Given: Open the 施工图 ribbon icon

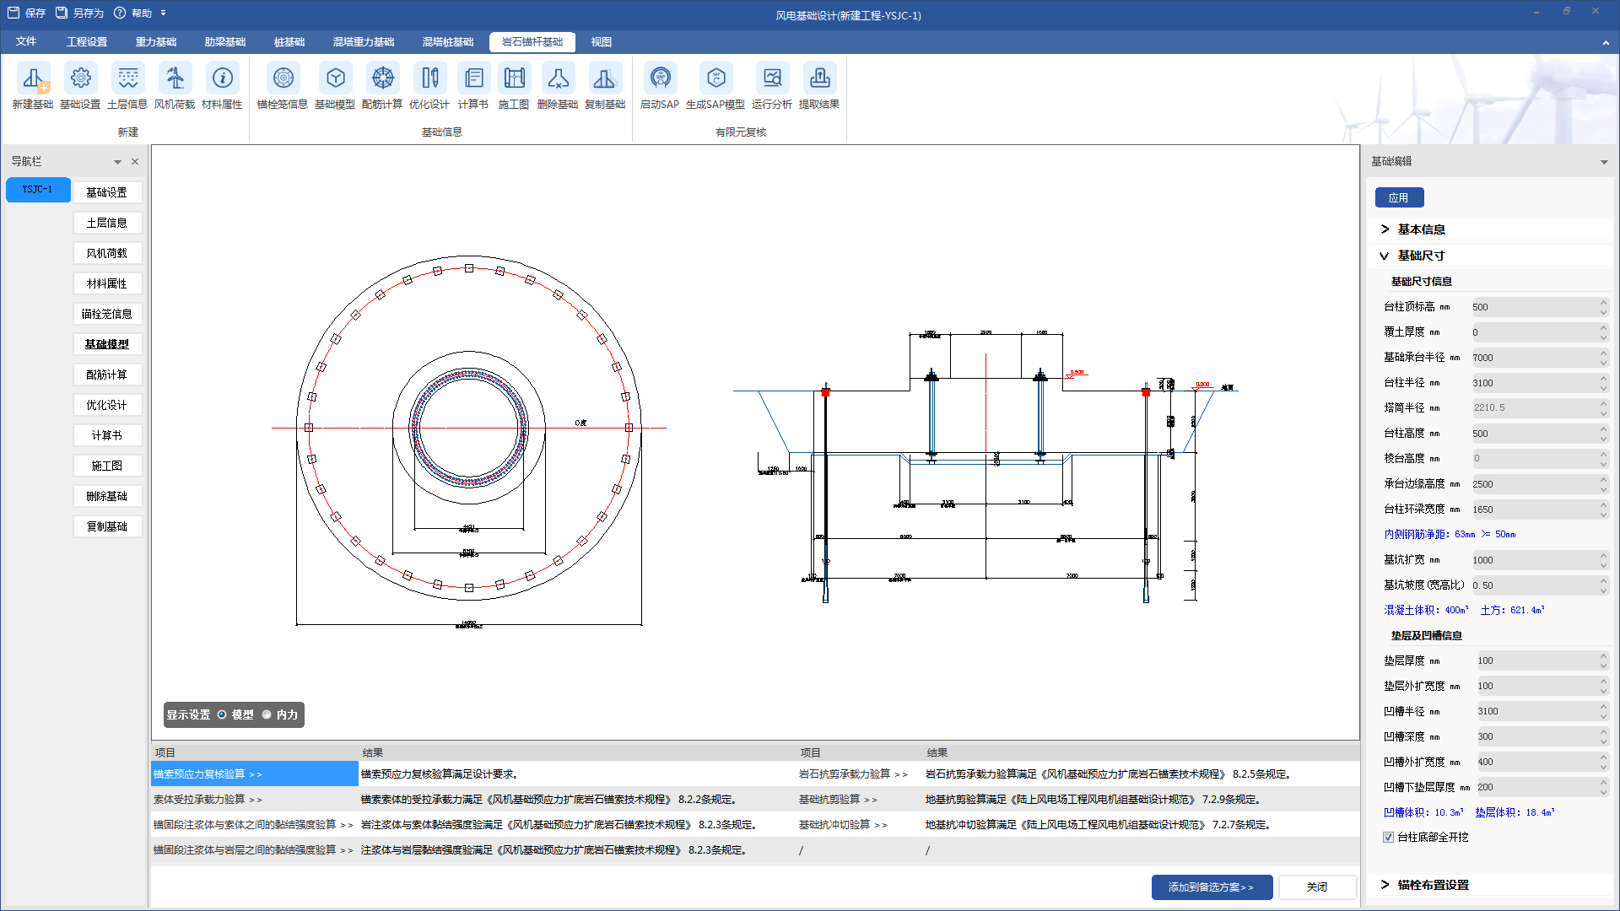Looking at the screenshot, I should pos(514,80).
